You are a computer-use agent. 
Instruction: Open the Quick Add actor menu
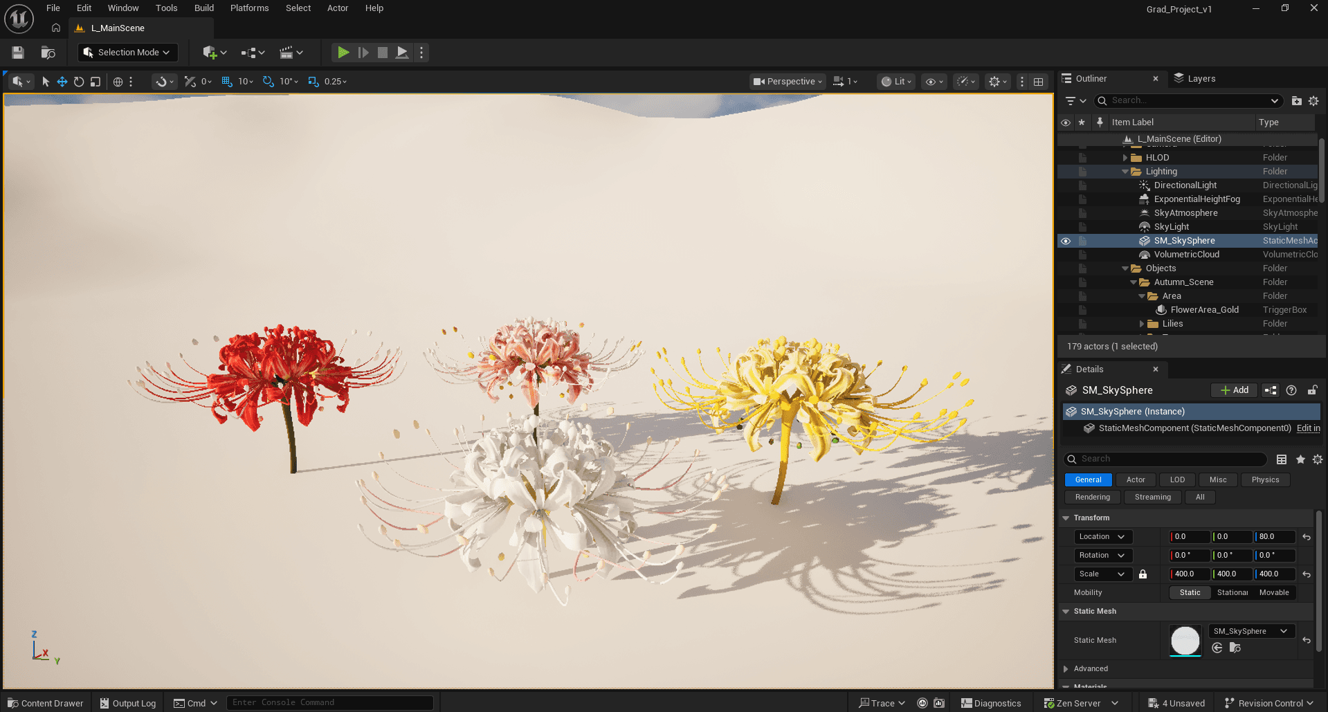click(211, 52)
